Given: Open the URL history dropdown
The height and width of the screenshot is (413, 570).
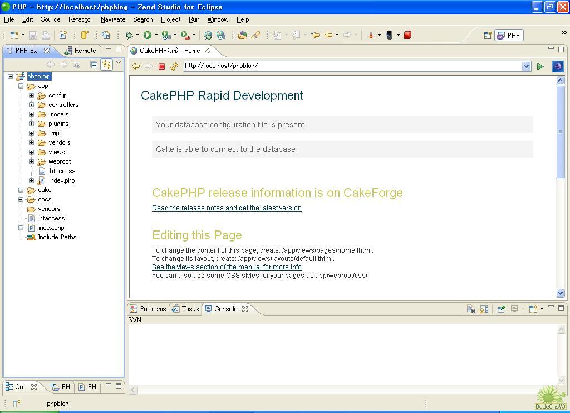Looking at the screenshot, I should (526, 66).
